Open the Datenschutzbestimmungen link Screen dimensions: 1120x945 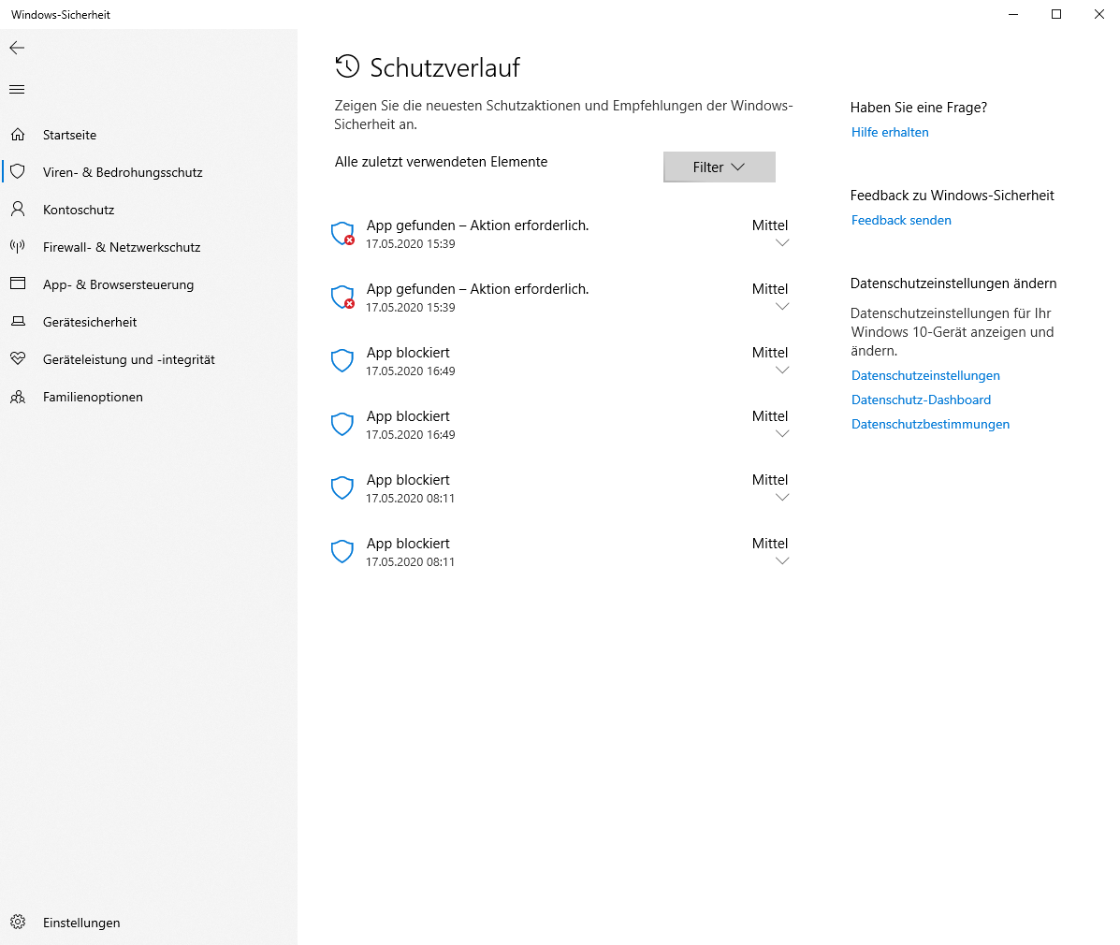pyautogui.click(x=930, y=424)
